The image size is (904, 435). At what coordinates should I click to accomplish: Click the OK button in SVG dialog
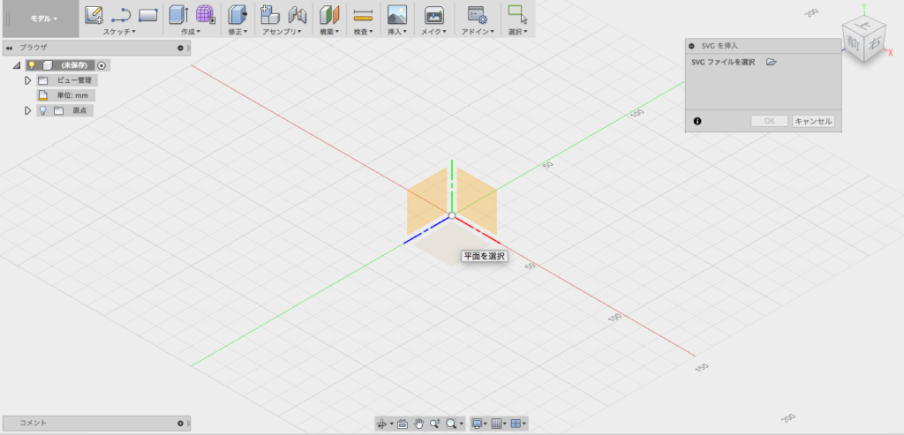click(x=769, y=121)
